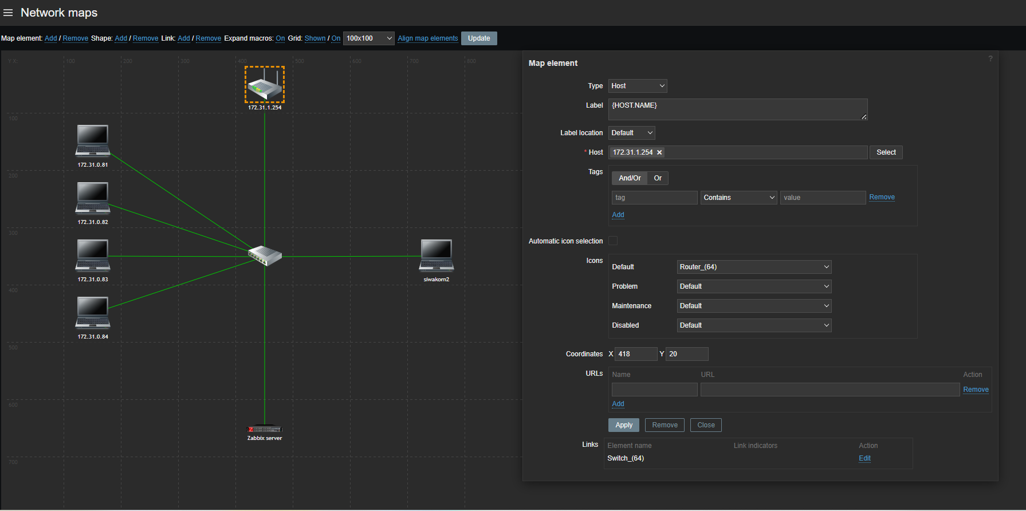
Task: Open the grid size 100x100 dropdown
Action: tap(369, 38)
